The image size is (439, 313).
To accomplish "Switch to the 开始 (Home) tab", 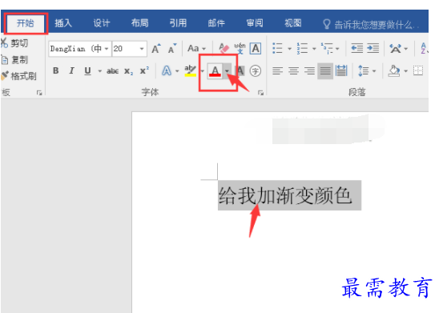I will click(x=25, y=23).
